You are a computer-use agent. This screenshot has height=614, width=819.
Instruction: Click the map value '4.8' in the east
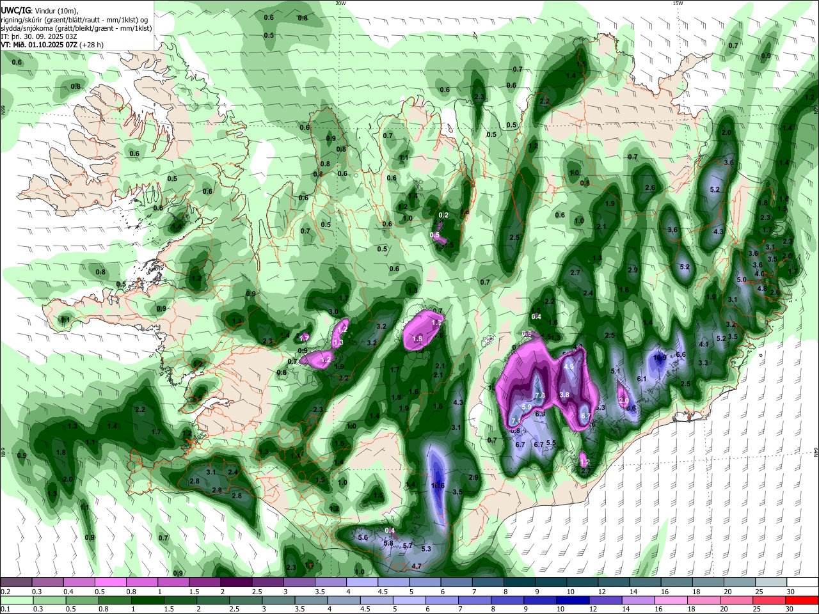pos(761,288)
